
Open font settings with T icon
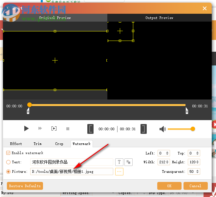[x=119, y=162]
